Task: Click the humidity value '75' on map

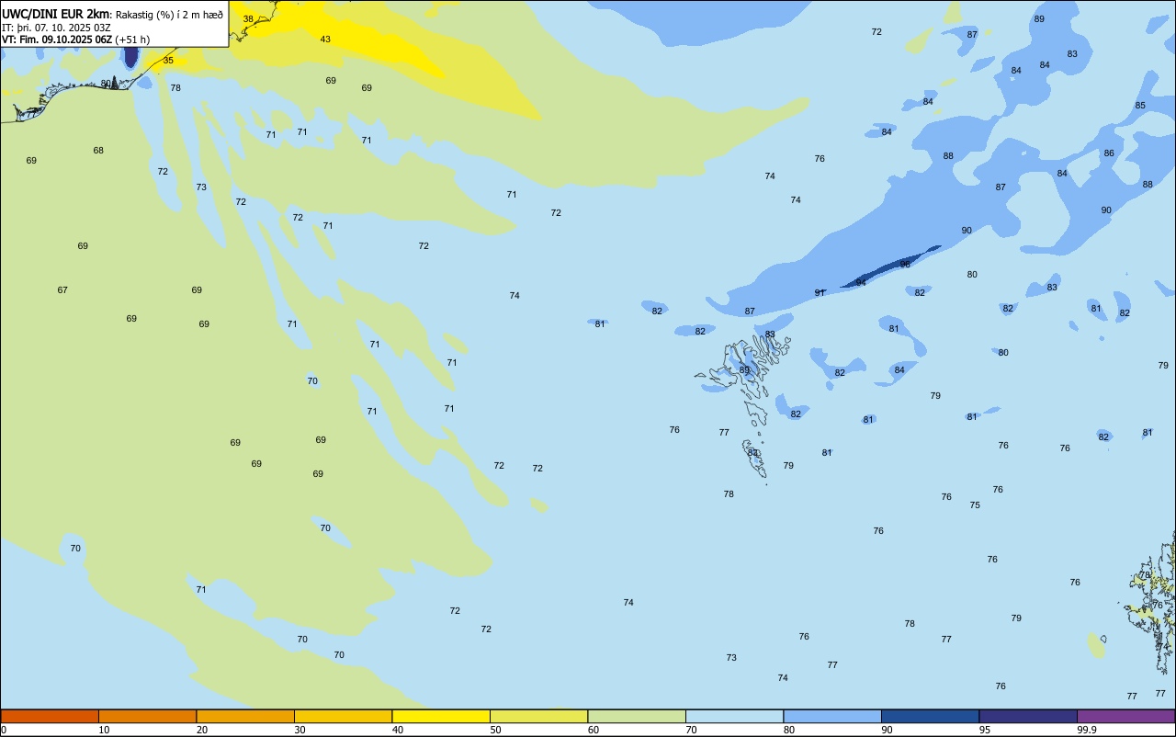Action: click(975, 505)
